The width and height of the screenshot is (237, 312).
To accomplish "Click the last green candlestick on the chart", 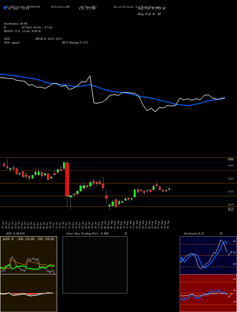I will (169, 189).
